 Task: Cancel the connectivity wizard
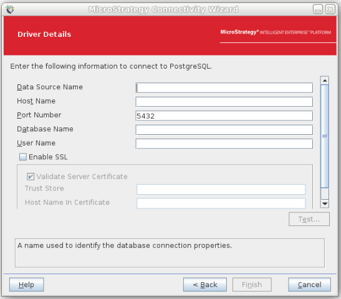click(x=309, y=285)
